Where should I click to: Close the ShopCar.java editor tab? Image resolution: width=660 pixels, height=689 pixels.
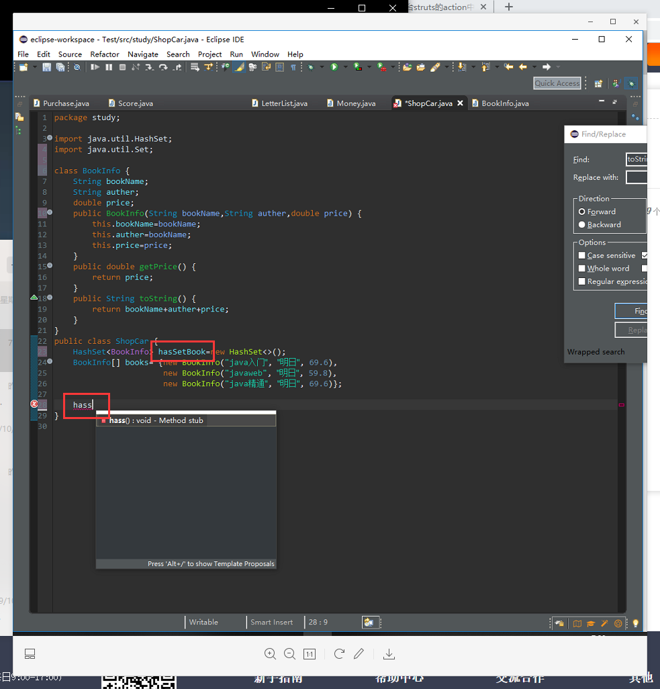coord(460,103)
